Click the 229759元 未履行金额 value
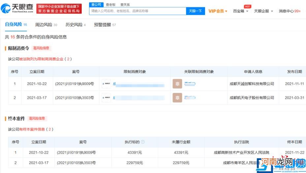 (x=181, y=163)
